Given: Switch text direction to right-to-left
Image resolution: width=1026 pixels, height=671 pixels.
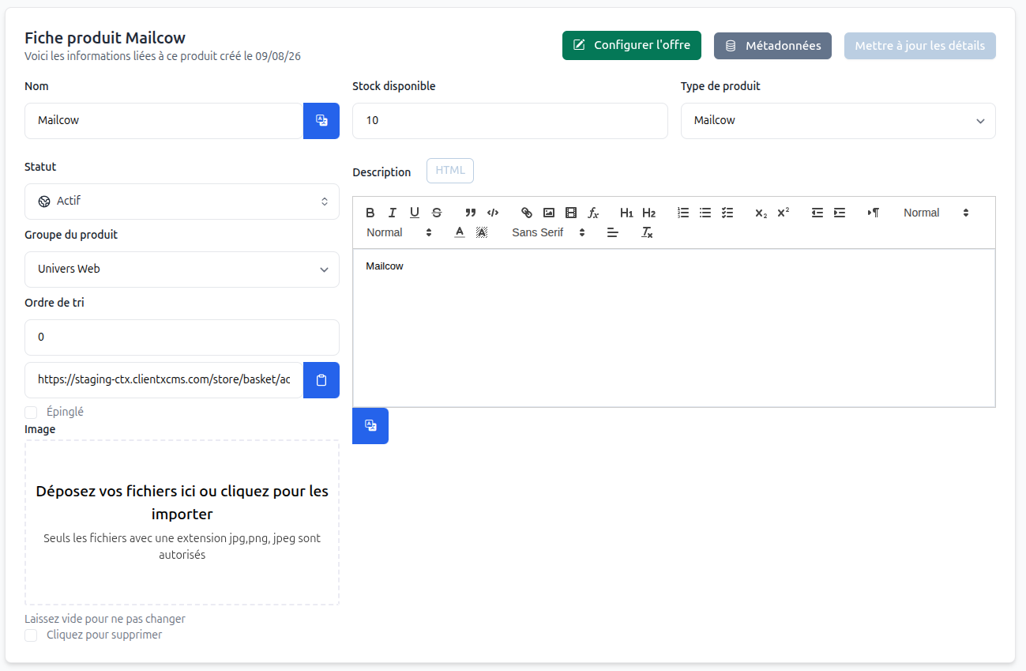Looking at the screenshot, I should coord(873,213).
